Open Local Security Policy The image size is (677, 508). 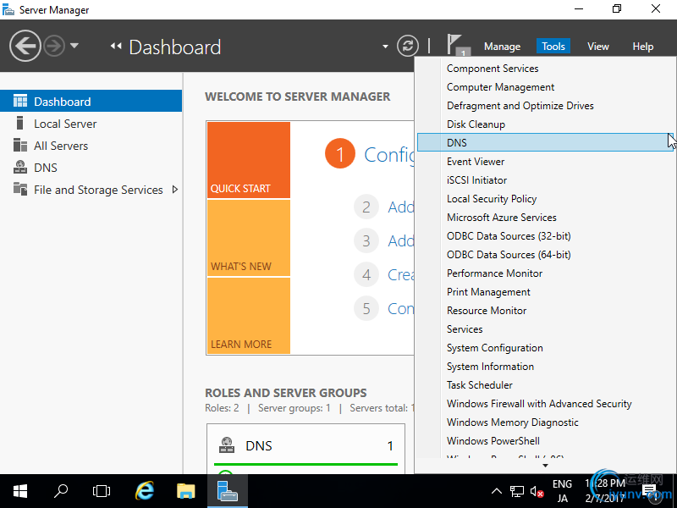[x=492, y=198]
